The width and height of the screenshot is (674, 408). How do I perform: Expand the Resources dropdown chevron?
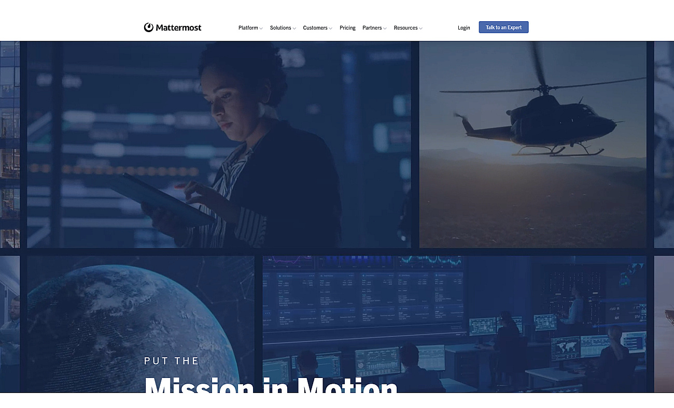[420, 28]
